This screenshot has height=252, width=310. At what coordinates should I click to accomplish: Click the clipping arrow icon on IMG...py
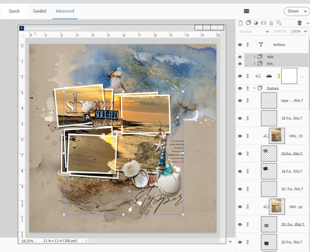coord(266,207)
